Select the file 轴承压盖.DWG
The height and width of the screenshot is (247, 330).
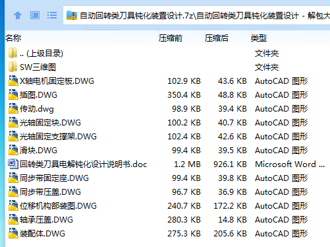click(x=46, y=220)
